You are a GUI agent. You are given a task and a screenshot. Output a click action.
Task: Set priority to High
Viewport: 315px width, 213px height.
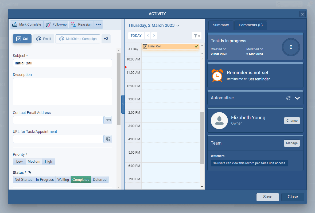click(49, 161)
